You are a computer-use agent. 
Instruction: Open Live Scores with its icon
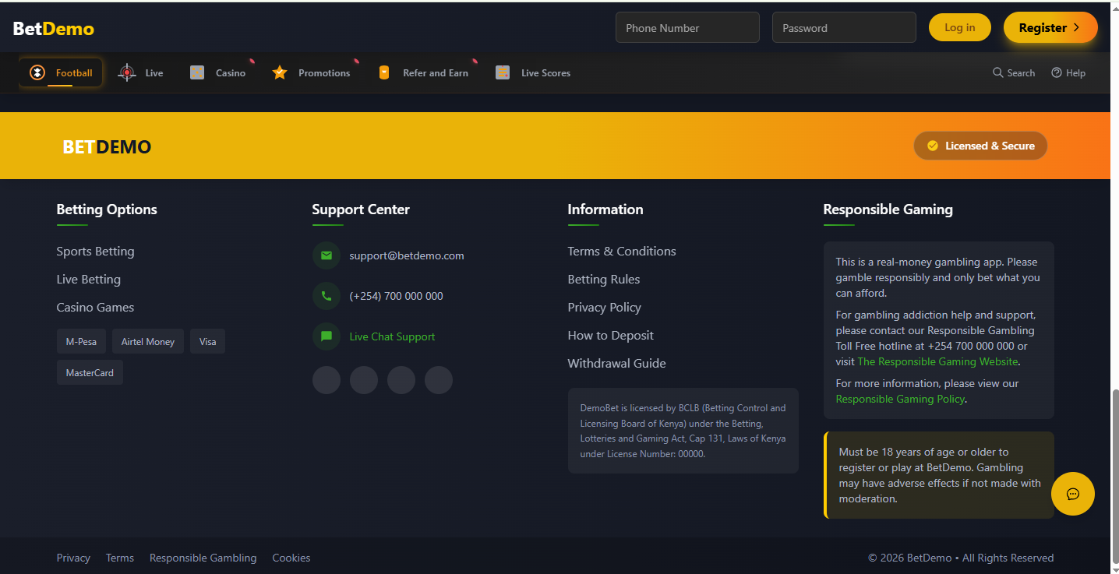point(503,72)
